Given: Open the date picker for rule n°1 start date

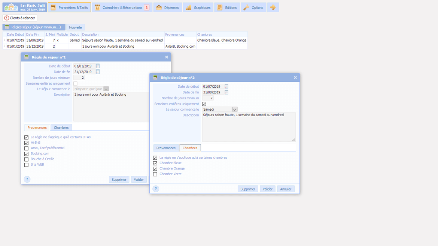Looking at the screenshot, I should pos(98,66).
